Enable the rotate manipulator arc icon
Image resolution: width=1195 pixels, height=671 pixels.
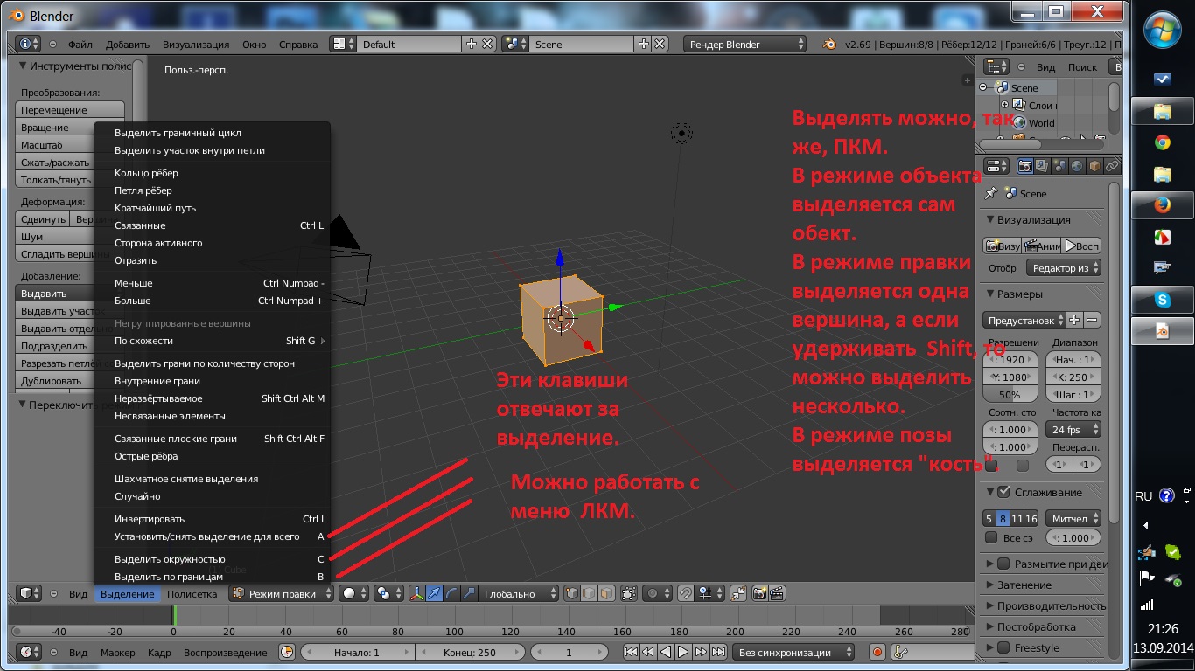pos(451,593)
